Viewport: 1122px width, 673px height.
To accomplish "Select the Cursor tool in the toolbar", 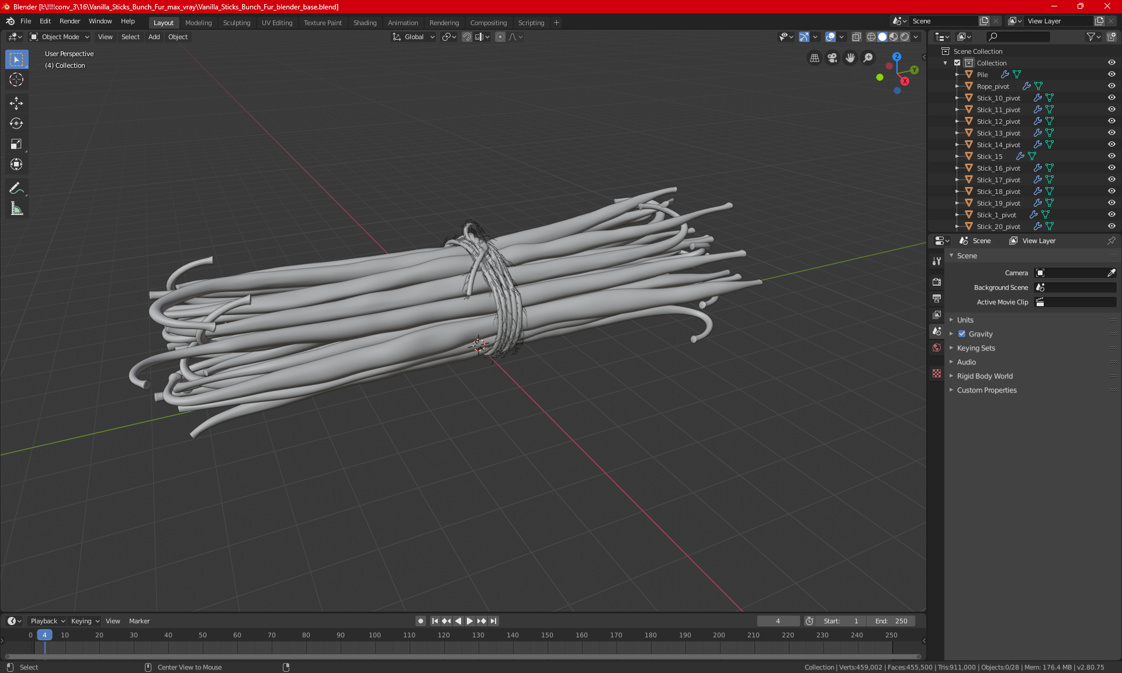I will pos(16,80).
